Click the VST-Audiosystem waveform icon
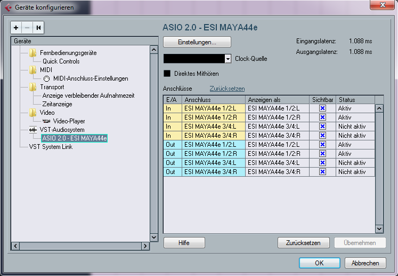398x276 pixels. pyautogui.click(x=33, y=130)
